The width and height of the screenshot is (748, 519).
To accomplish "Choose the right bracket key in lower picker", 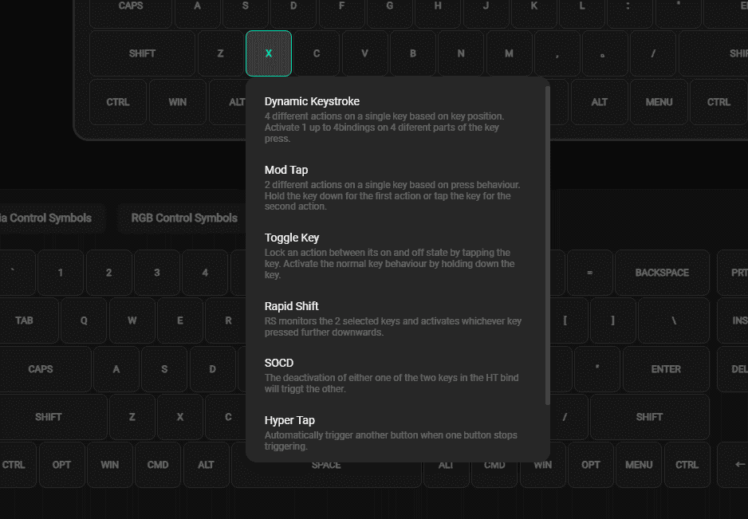I will [613, 320].
